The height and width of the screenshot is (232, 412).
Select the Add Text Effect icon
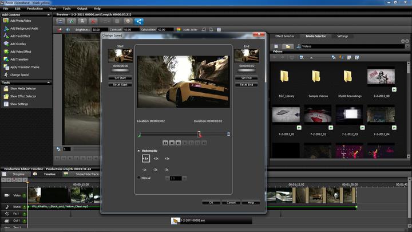[x=6, y=36]
